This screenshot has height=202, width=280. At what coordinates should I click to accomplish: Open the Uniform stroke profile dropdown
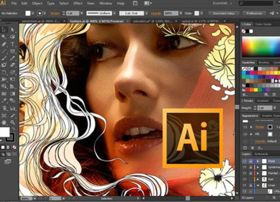point(114,13)
